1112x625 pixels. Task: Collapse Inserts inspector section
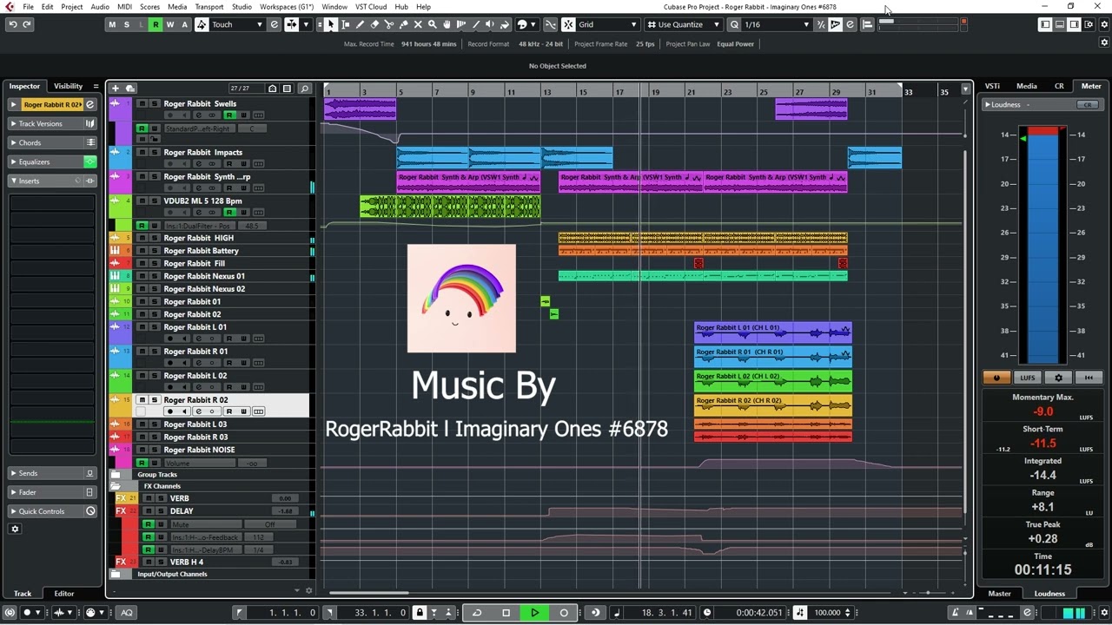click(x=52, y=181)
